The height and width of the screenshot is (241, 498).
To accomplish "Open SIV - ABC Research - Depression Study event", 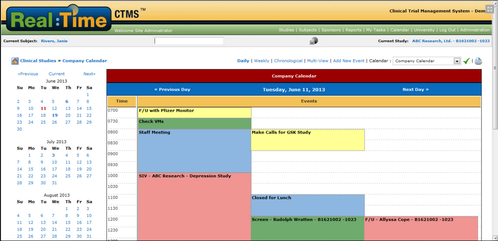I will [x=194, y=207].
